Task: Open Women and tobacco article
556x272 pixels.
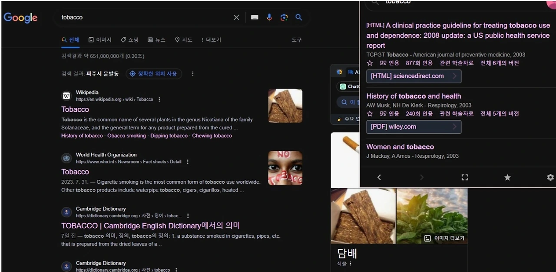Action: (400, 147)
